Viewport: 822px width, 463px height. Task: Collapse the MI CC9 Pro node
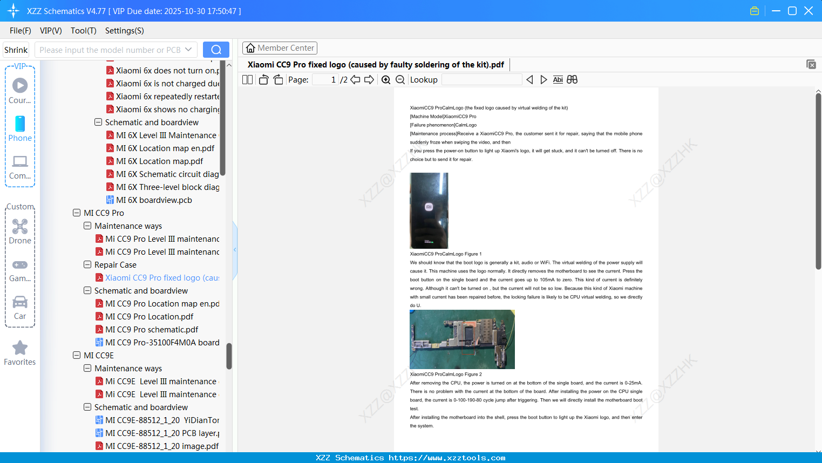point(77,213)
